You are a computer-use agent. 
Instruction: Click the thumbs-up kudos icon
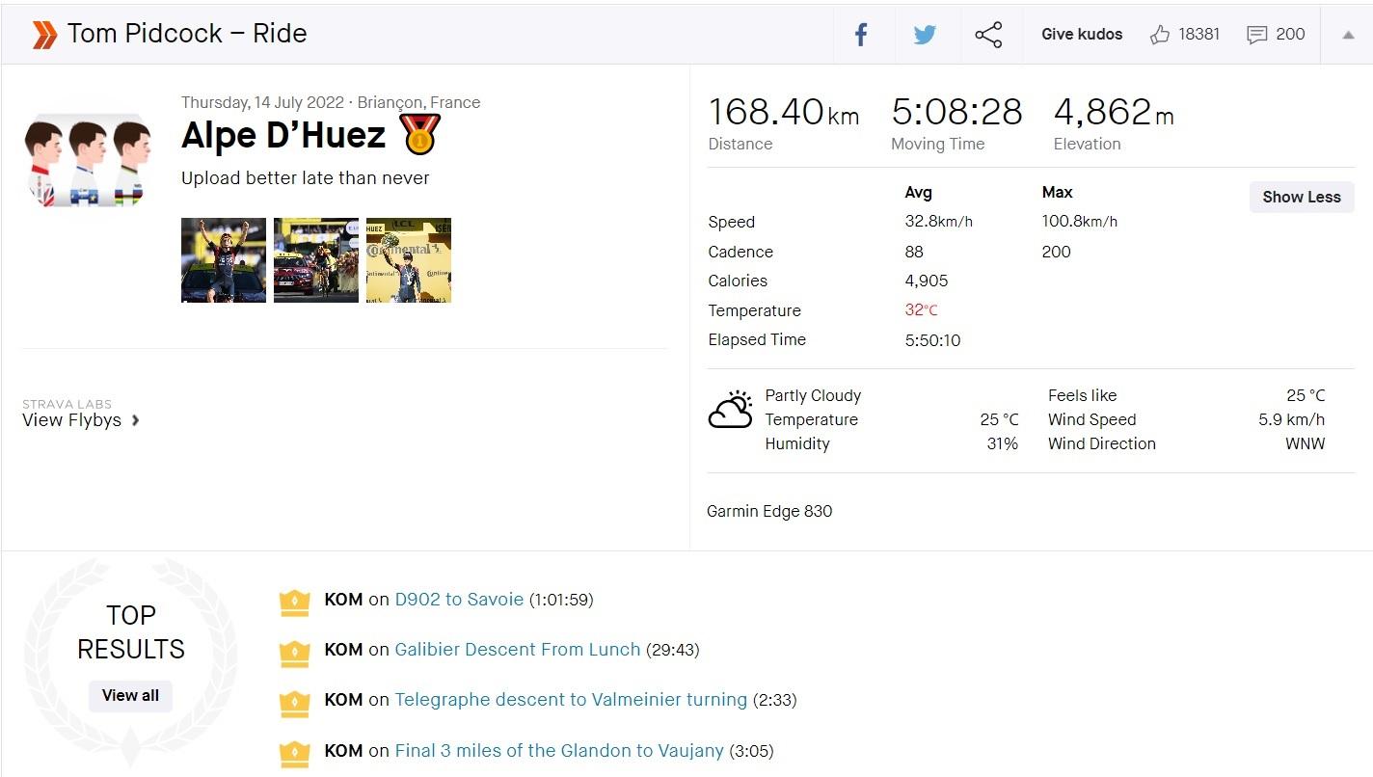[1160, 35]
